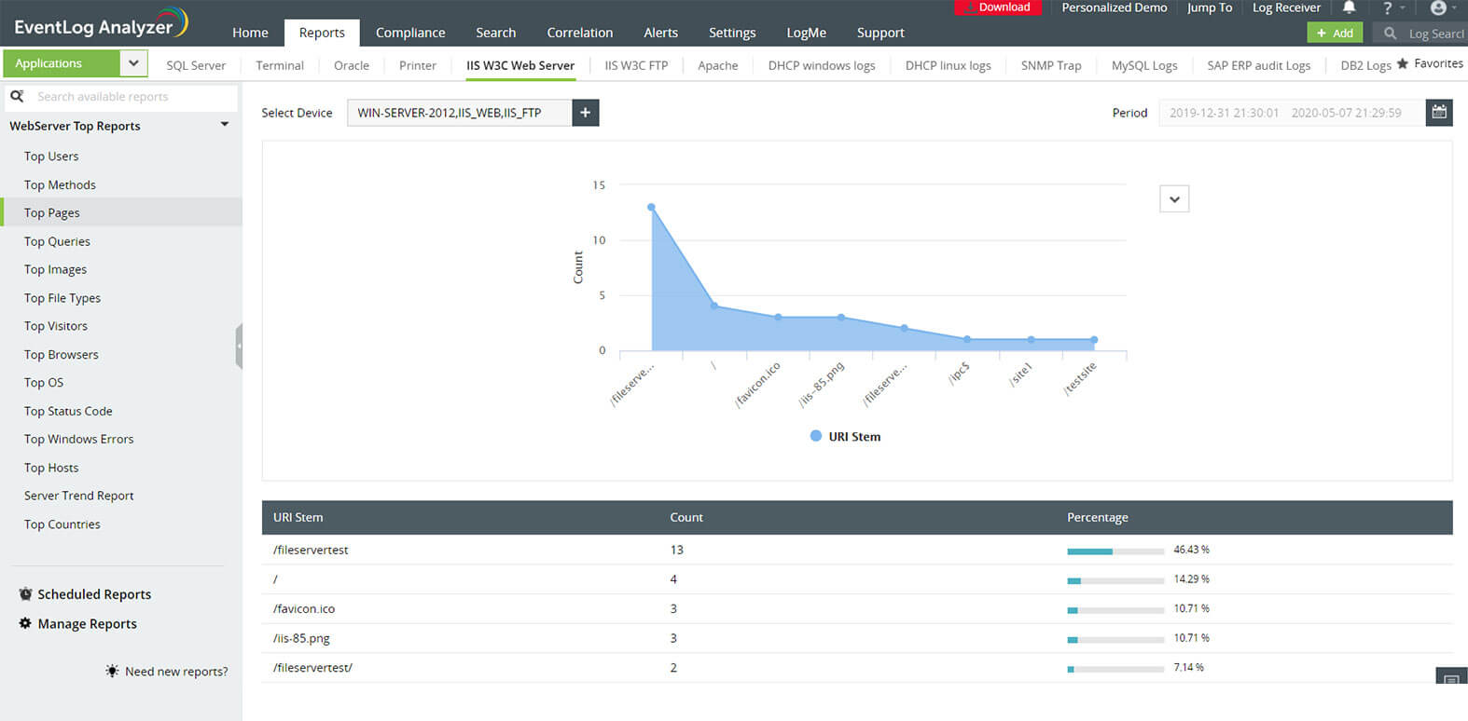This screenshot has width=1468, height=721.
Task: Select the Reports tab
Action: click(x=322, y=33)
